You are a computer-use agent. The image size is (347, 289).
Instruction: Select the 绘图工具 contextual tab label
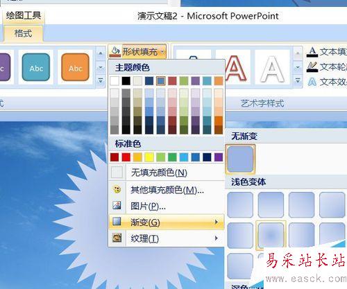(x=24, y=15)
